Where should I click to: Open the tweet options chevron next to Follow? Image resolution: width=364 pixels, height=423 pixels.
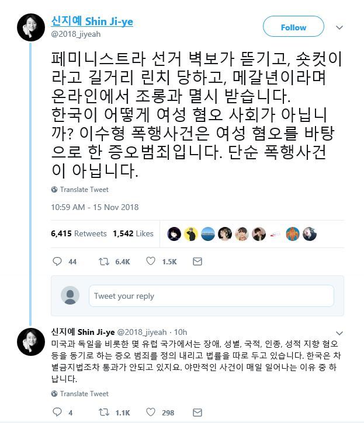tap(339, 27)
